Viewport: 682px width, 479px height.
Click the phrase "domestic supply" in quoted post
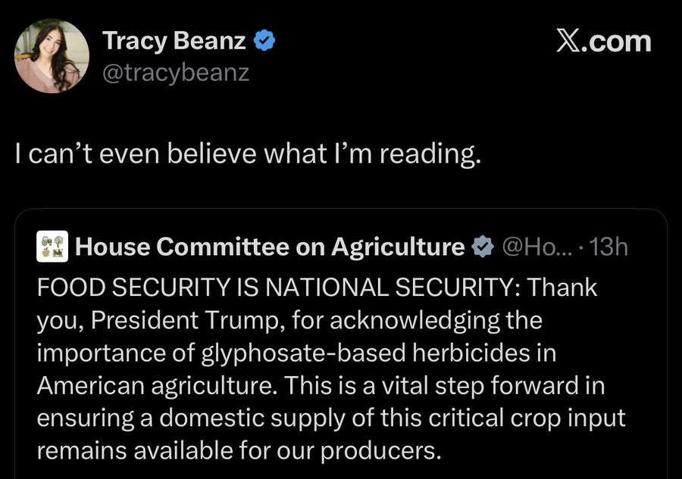237,418
